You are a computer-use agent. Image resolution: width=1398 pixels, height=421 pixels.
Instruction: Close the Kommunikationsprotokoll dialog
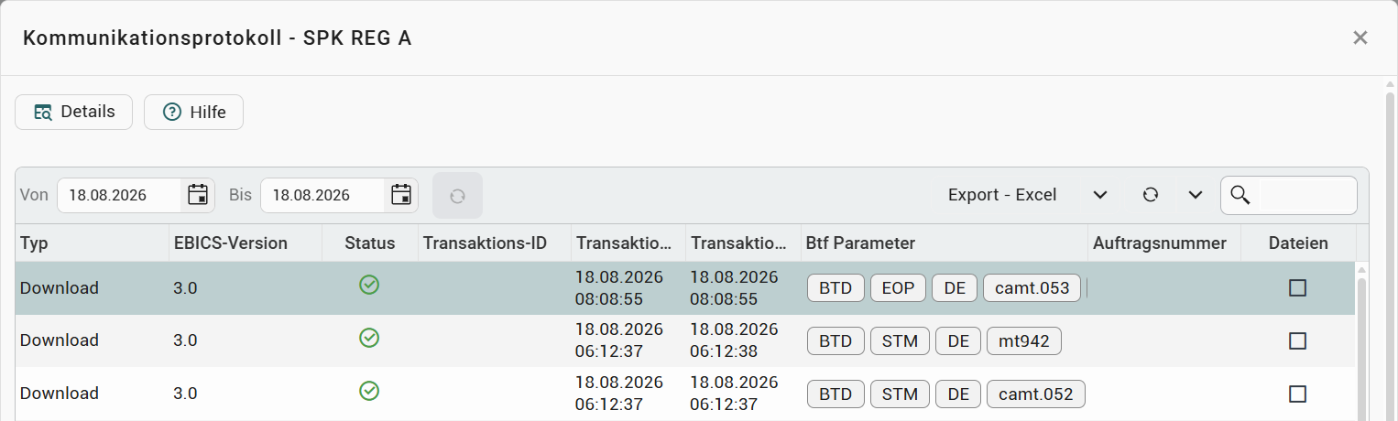1360,38
